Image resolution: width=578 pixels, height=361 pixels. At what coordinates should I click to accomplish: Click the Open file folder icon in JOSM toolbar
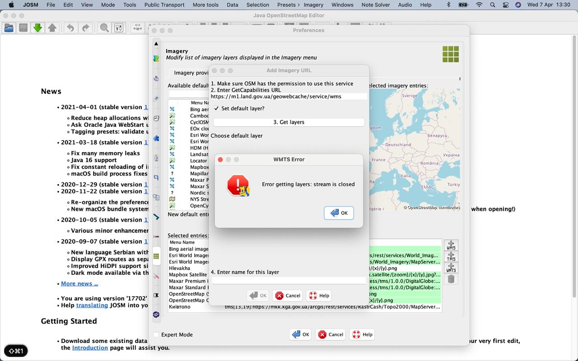9,28
